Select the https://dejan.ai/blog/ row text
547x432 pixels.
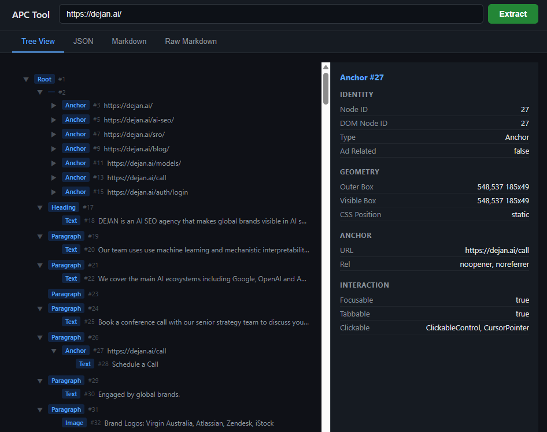(136, 149)
